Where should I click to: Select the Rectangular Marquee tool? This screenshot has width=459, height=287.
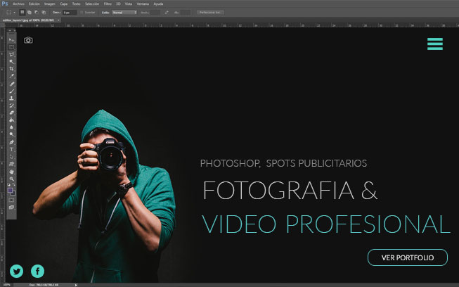tap(12, 47)
